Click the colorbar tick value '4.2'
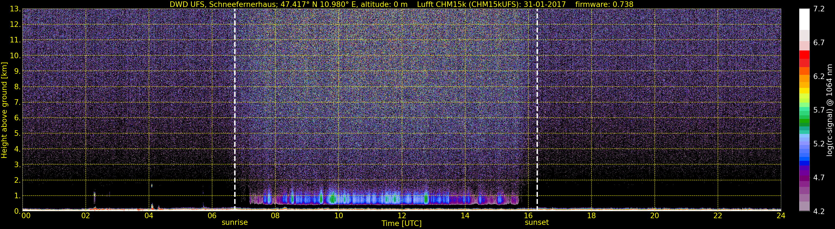Image resolution: width=835 pixels, height=229 pixels. (x=819, y=212)
